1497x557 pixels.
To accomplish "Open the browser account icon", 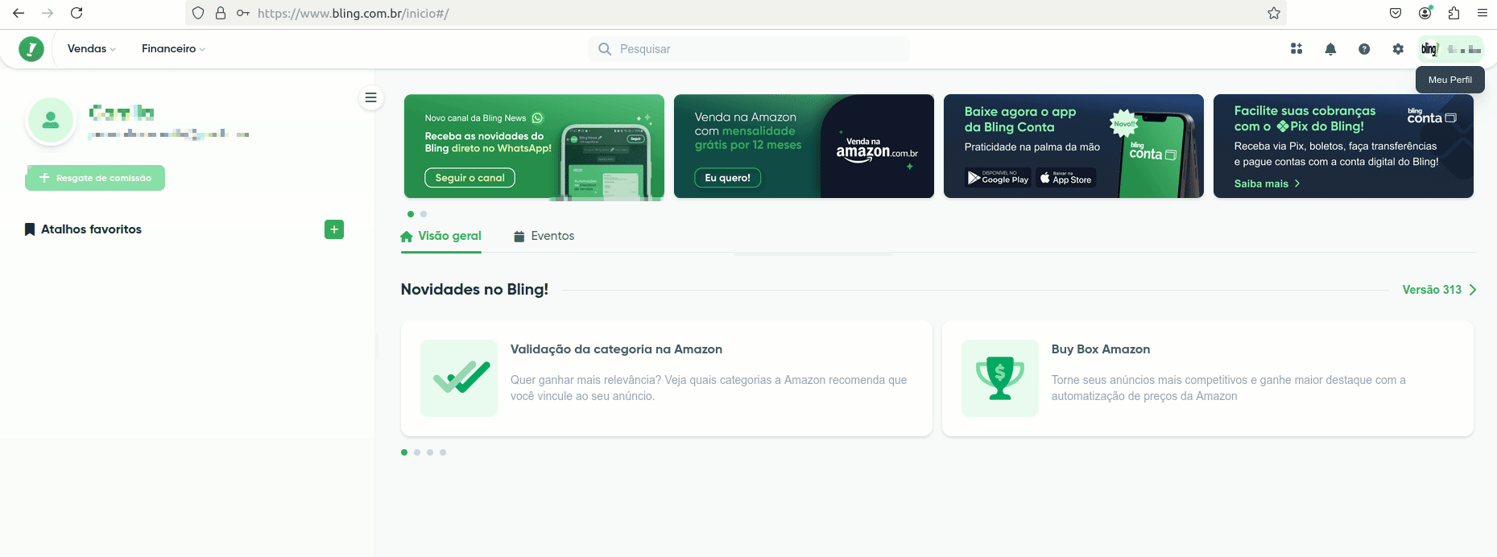I will 1425,13.
